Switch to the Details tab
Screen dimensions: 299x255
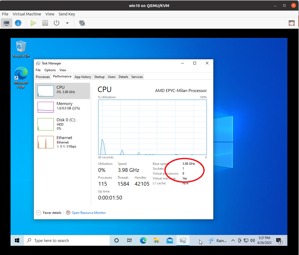click(123, 77)
